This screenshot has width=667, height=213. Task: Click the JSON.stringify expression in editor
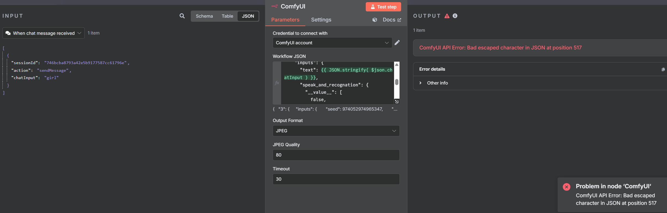click(x=338, y=74)
